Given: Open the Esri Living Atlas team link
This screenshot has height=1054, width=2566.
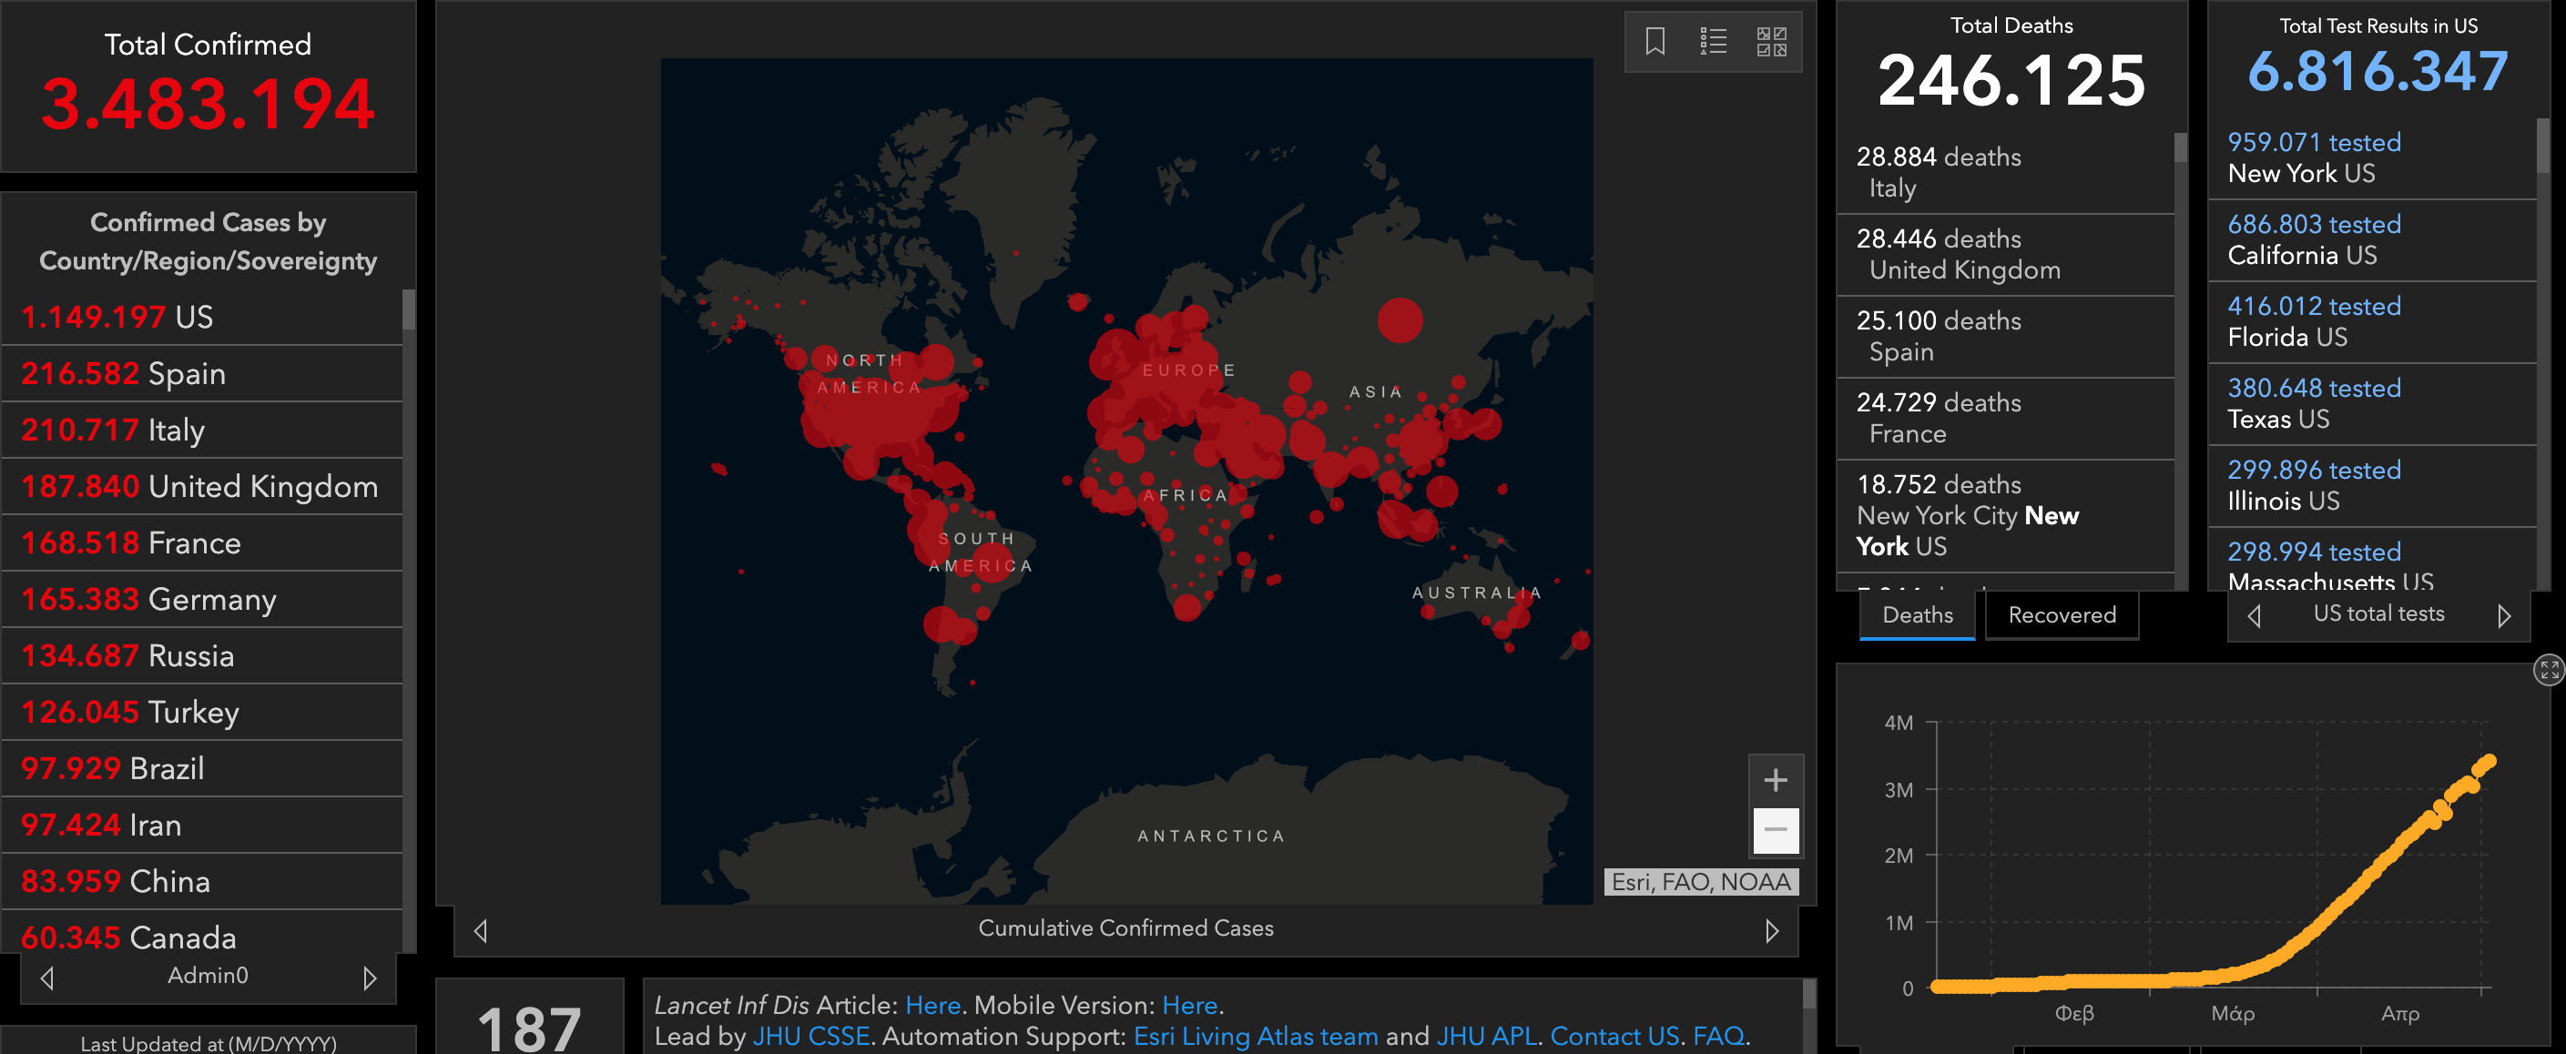Looking at the screenshot, I should pyautogui.click(x=1255, y=1036).
